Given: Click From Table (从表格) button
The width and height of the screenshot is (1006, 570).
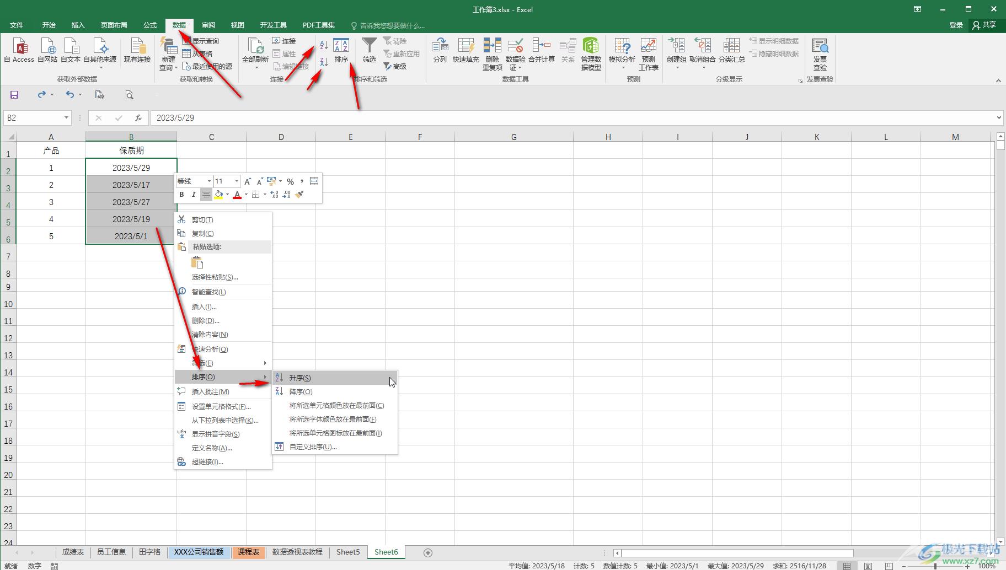Looking at the screenshot, I should pos(197,54).
